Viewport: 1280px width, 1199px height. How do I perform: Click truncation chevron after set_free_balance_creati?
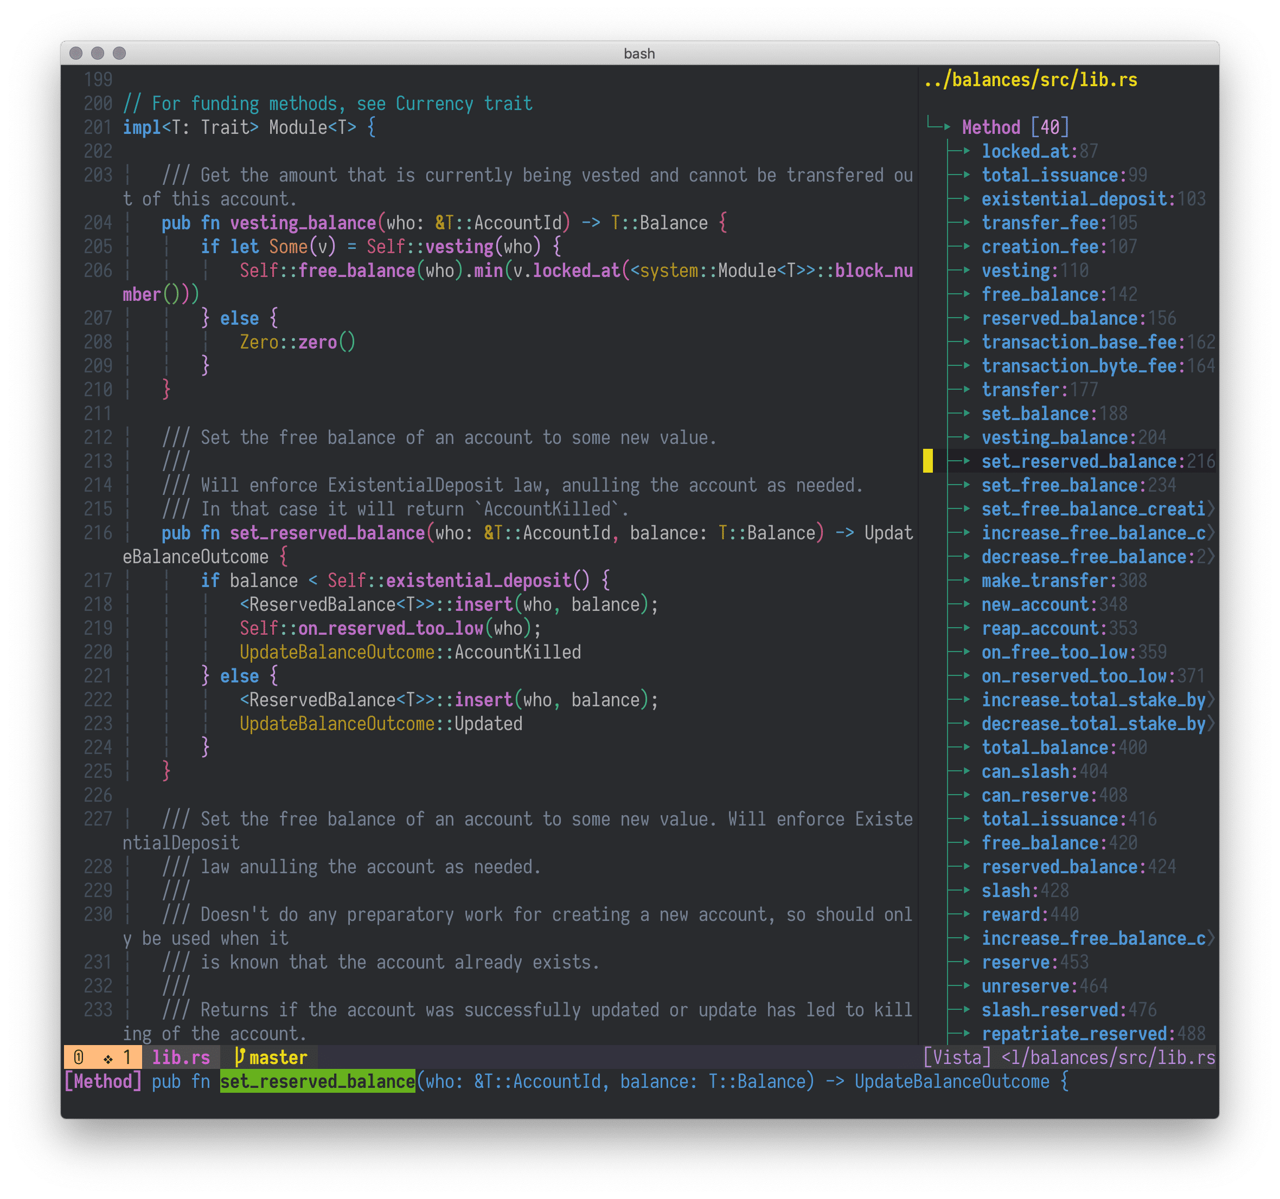pyautogui.click(x=1211, y=509)
